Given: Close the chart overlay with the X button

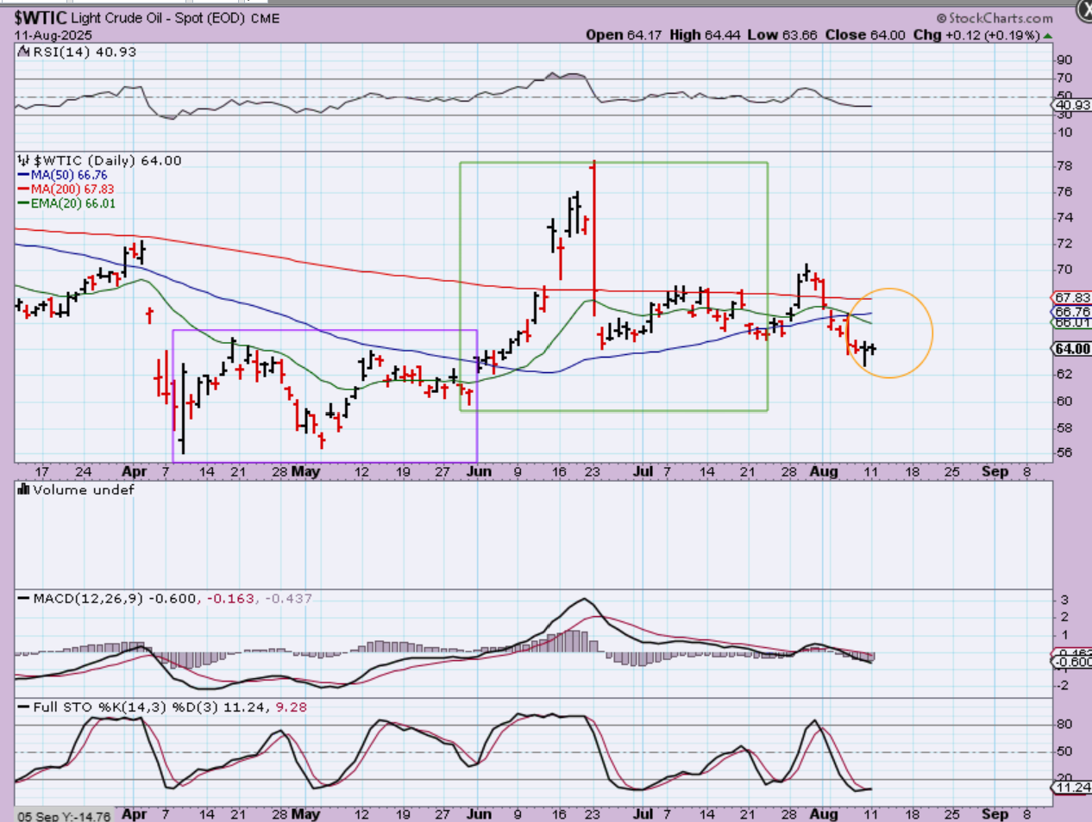Looking at the screenshot, I should [x=1085, y=9].
